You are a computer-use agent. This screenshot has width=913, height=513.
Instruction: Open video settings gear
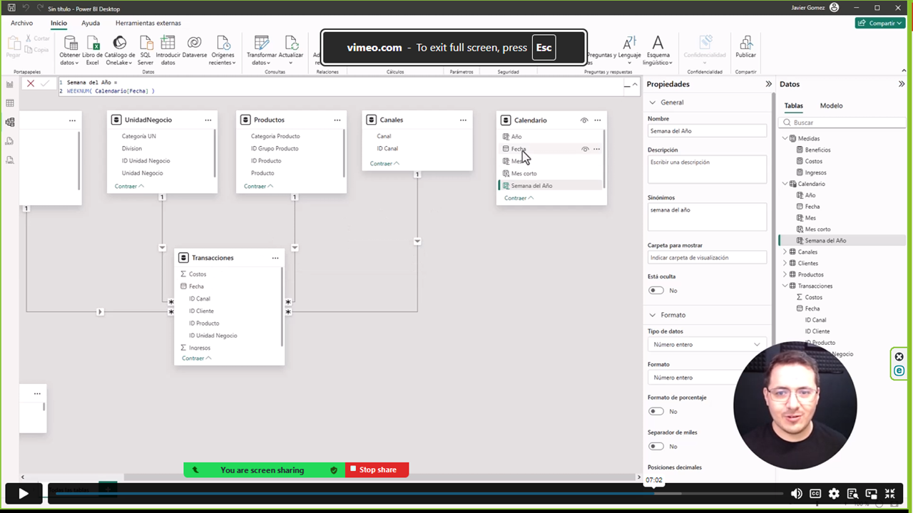834,493
